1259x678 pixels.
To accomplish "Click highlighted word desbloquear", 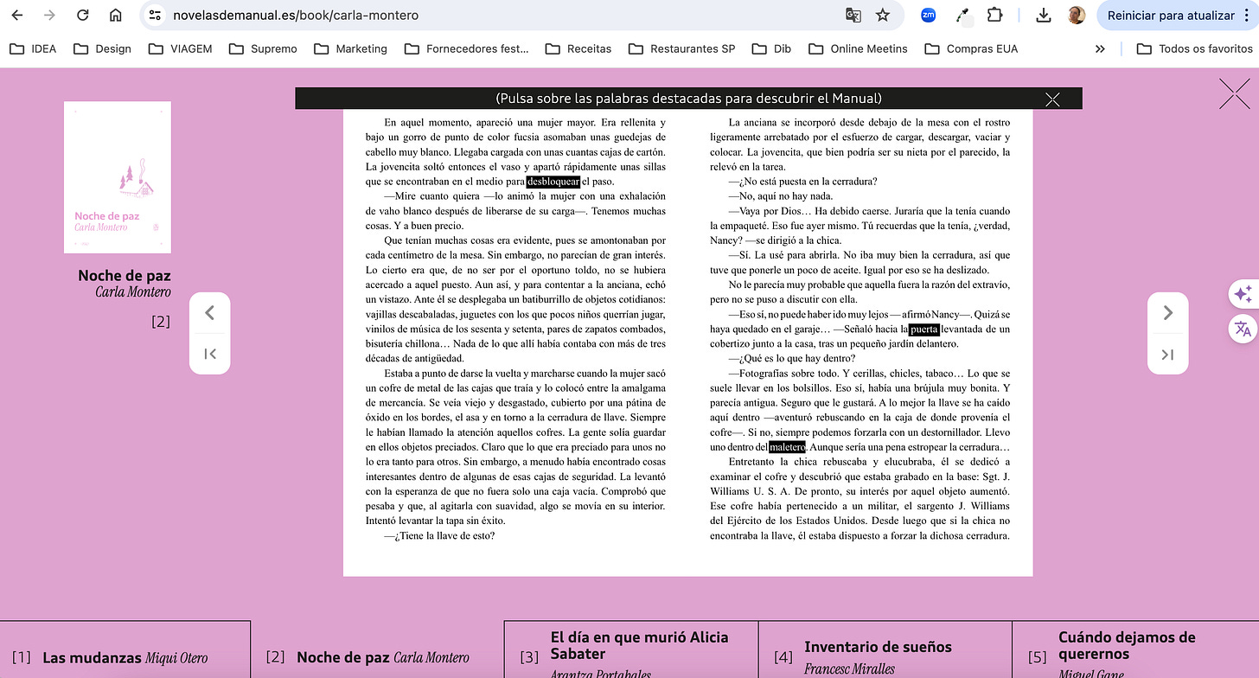I will 553,182.
